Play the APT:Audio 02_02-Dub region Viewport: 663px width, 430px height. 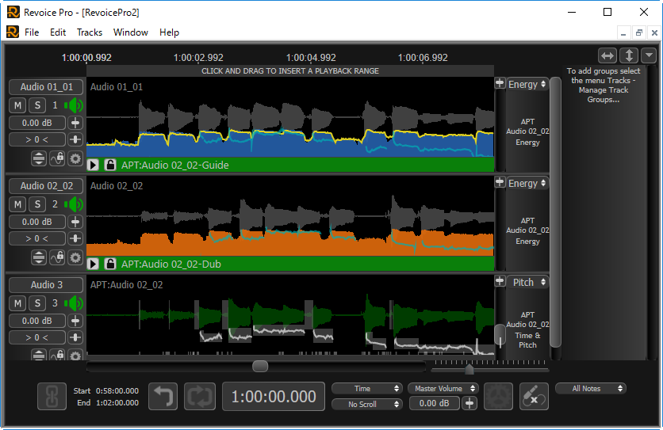[93, 264]
